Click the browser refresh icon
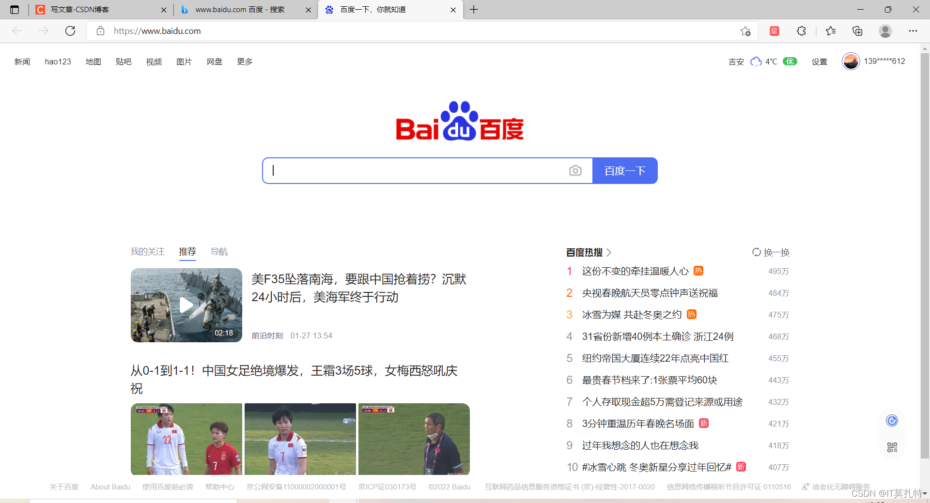This screenshot has width=930, height=503. (70, 31)
